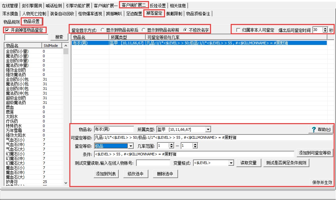Enable 归属非本人可鉴定 checkbox
Image resolution: width=336 pixels, height=200 pixels.
click(x=238, y=30)
